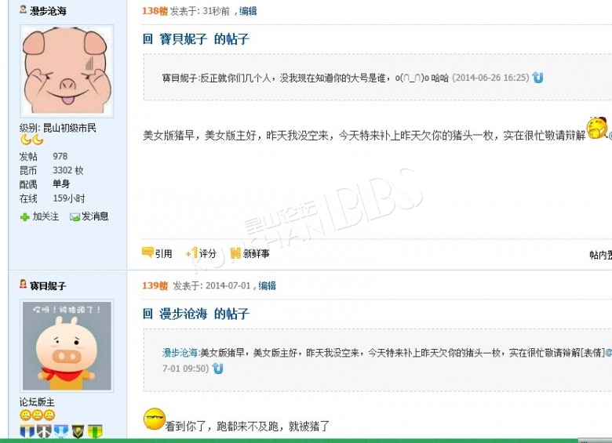Viewport: 612px width, 443px height.
Task: Click the green plus 加关注 follow icon
Action: 25,217
